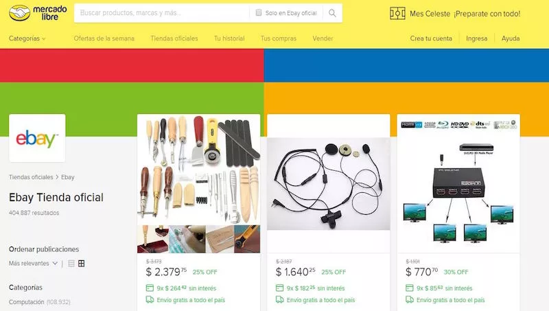Click the Mercado Libre handshake logo
Screen dimensions: 549x311
pyautogui.click(x=19, y=13)
